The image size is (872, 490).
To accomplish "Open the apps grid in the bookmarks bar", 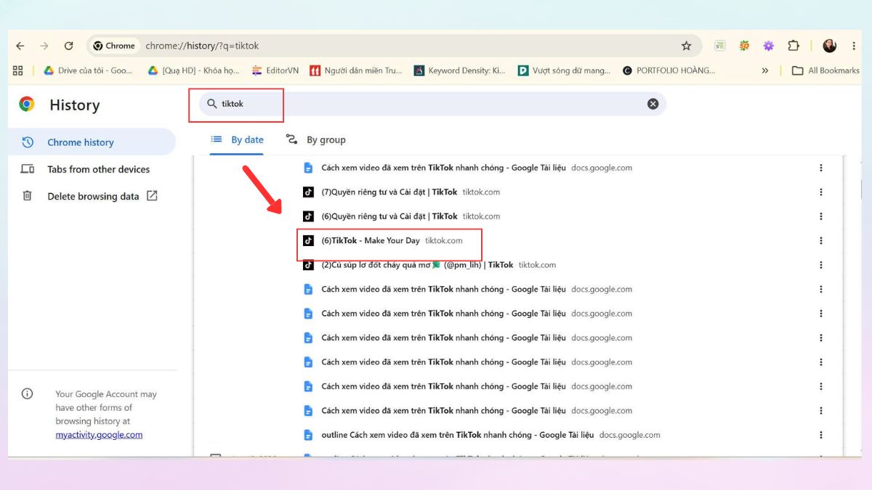I will point(18,70).
